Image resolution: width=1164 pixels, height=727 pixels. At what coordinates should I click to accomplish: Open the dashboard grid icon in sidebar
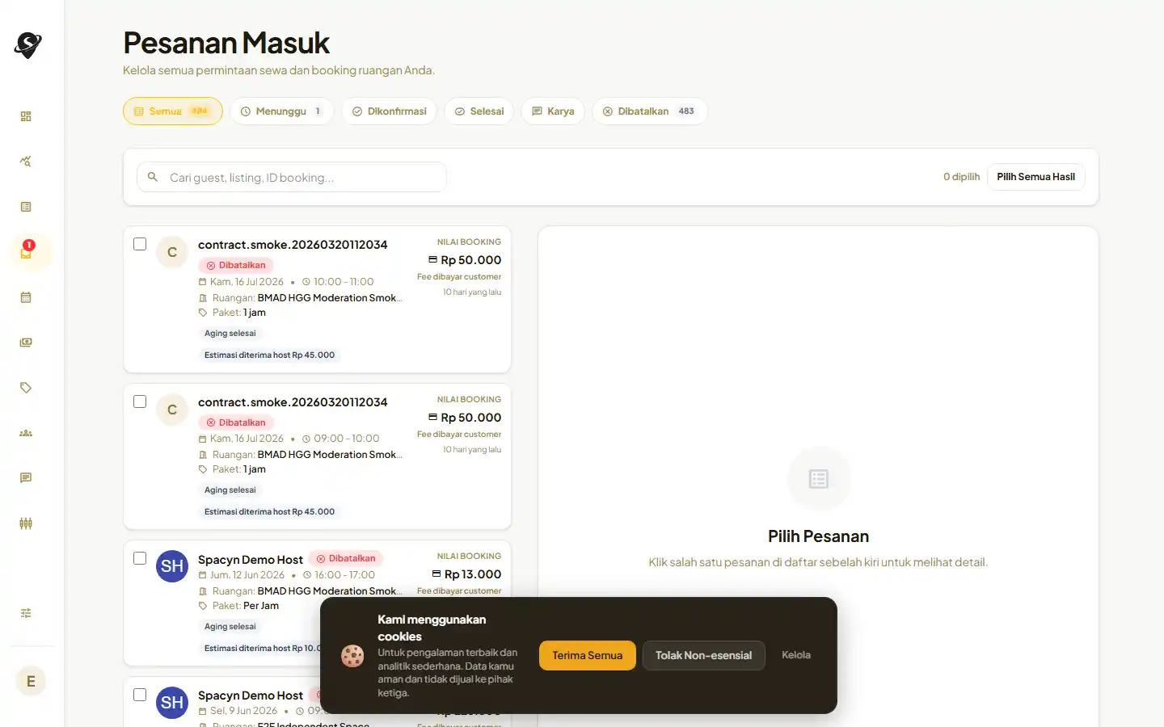(26, 116)
